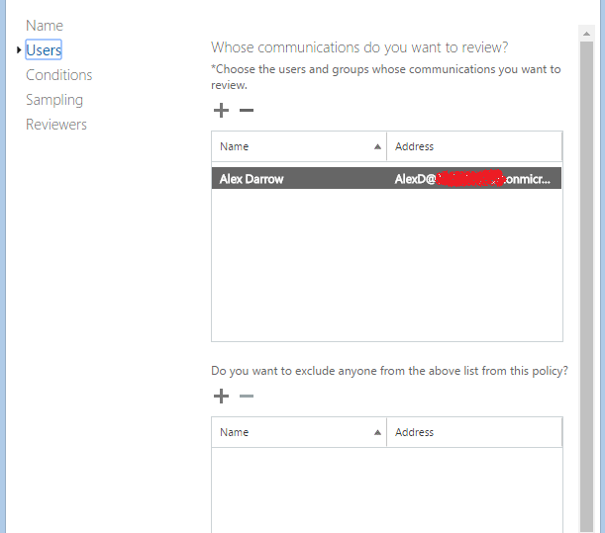Click the plus icon to add users

pos(221,110)
